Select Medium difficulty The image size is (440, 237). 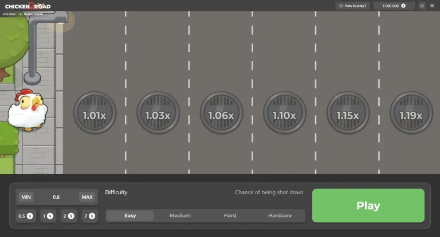[180, 215]
